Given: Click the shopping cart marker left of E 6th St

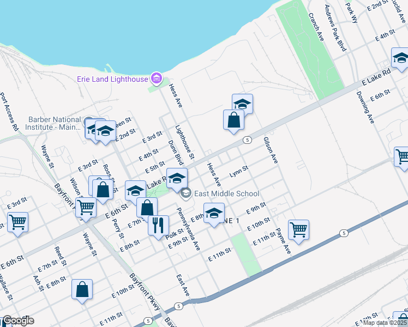Looking at the screenshot, I should [x=18, y=222].
